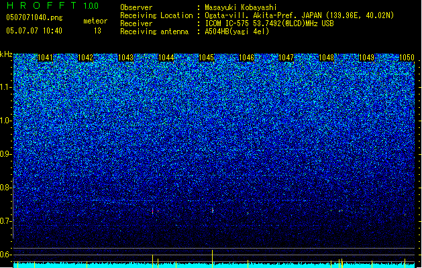The height and width of the screenshot is (268, 422).
Task: Click the meteor count value 13
Action: pos(97,31)
